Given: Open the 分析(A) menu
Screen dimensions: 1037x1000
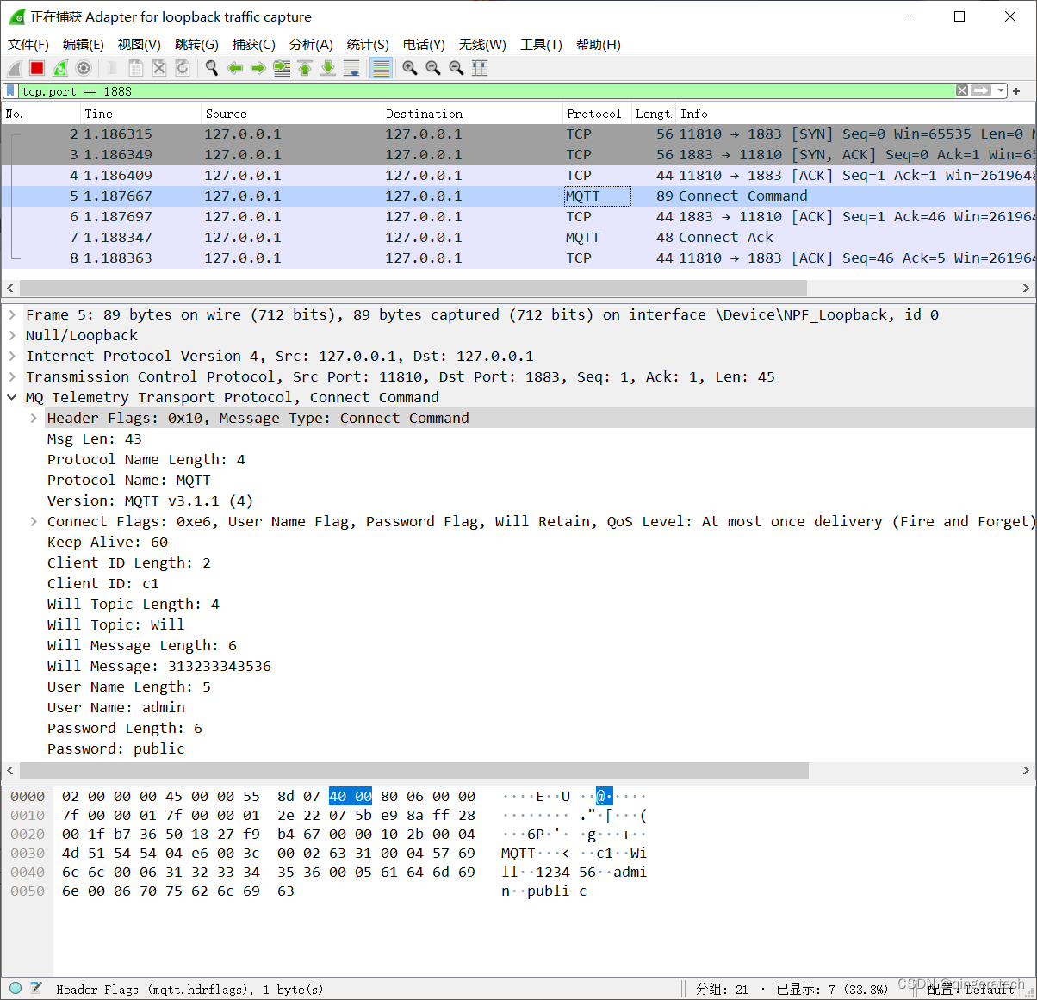Looking at the screenshot, I should point(311,45).
